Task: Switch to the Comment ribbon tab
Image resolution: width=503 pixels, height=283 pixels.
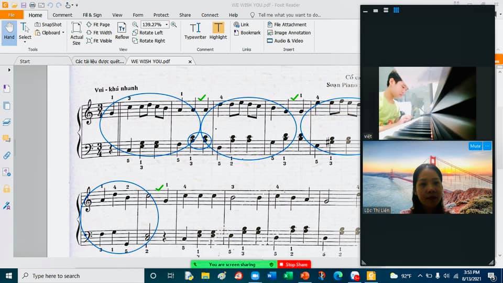Action: click(x=62, y=15)
